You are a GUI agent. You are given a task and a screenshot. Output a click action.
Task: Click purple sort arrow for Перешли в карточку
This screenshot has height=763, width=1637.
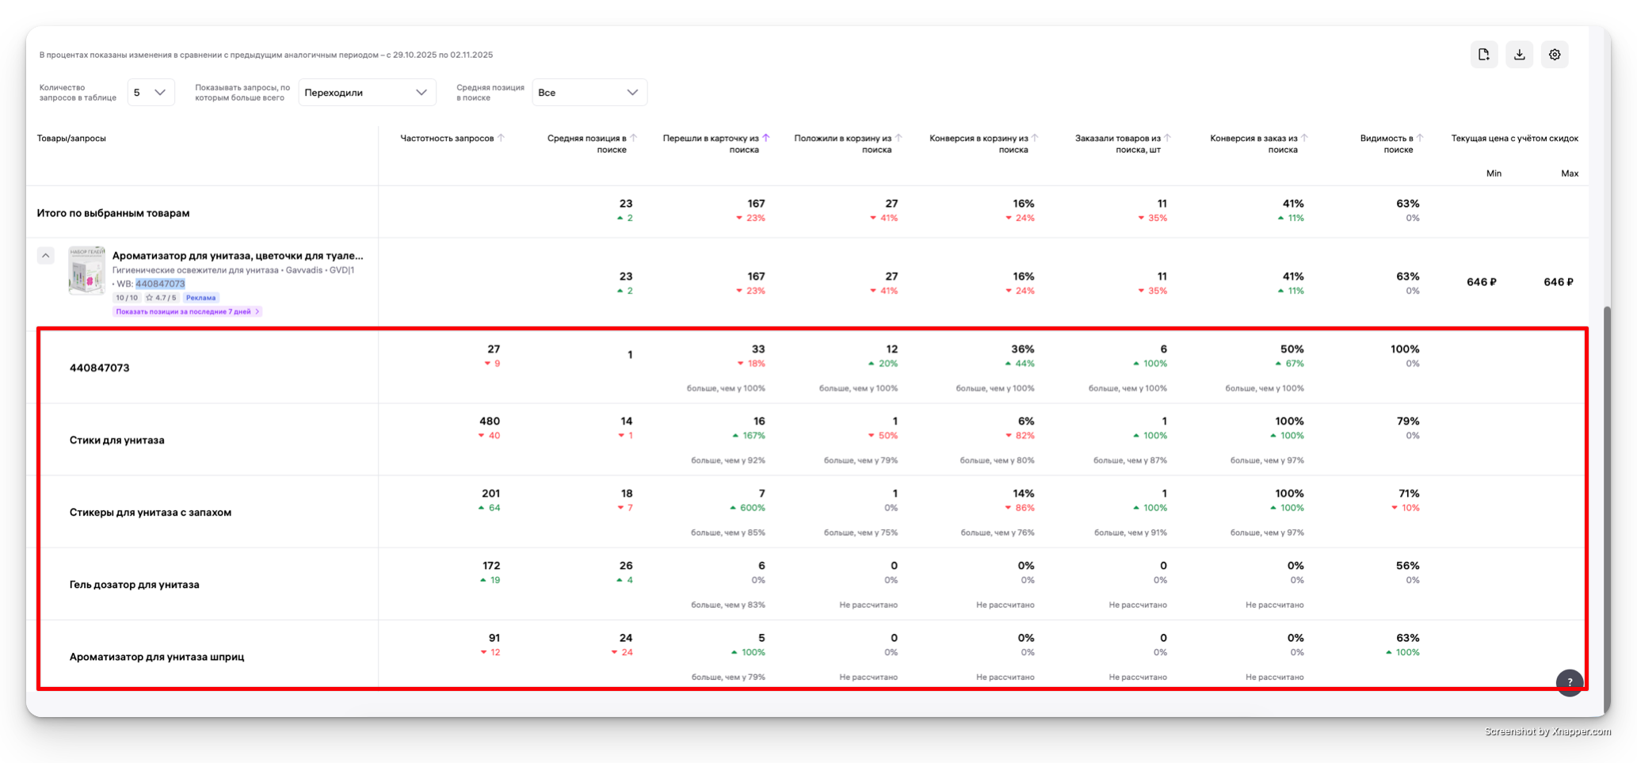tap(765, 138)
